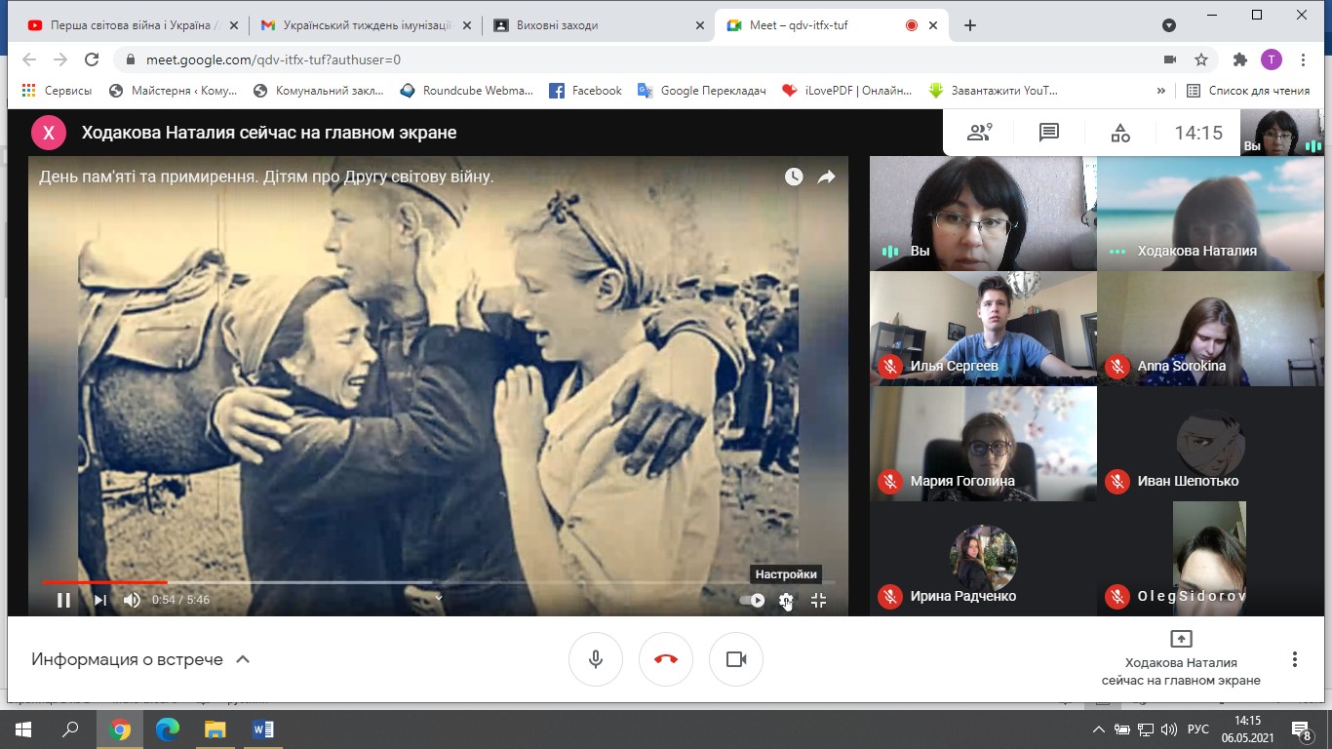Leave the call with red hangup button

[666, 659]
